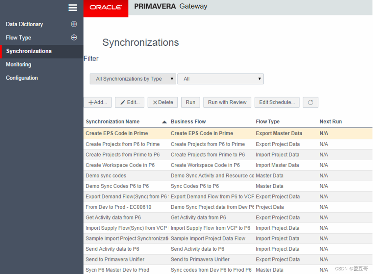Select Demo sync codes row

tap(228, 176)
